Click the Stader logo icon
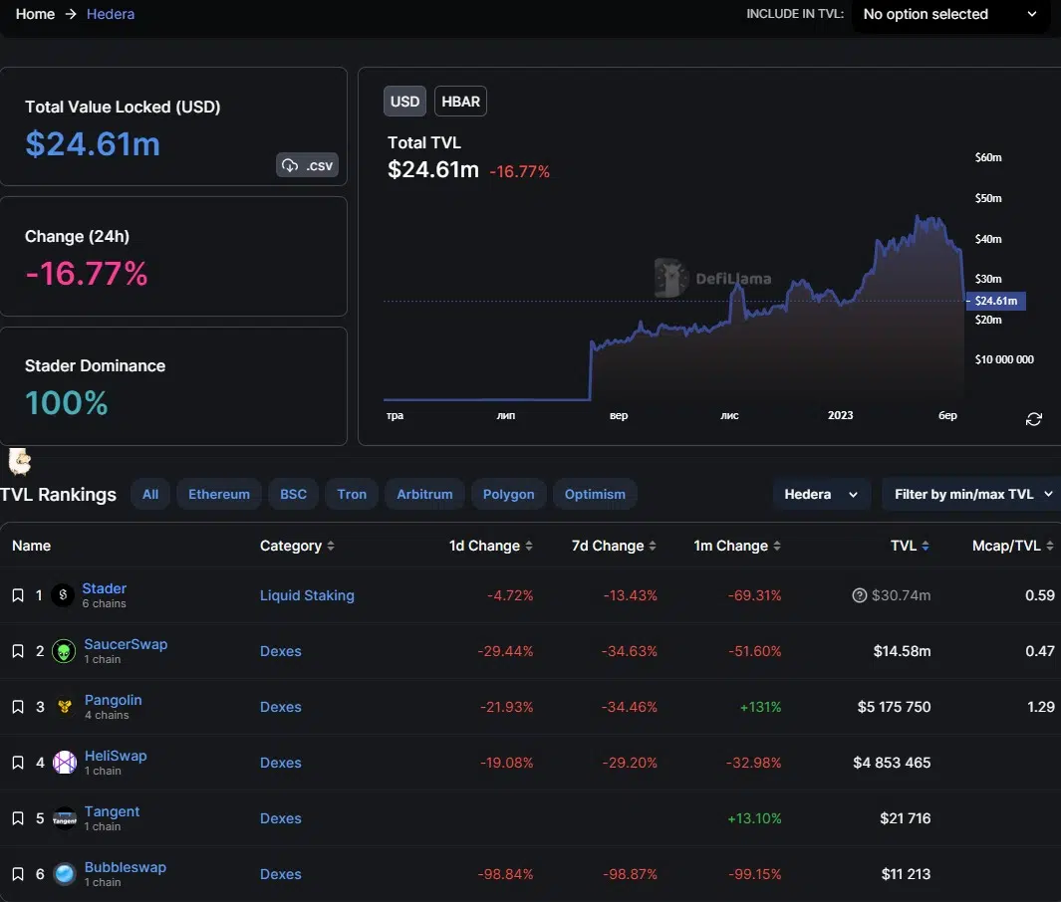1061x902 pixels. [x=63, y=595]
